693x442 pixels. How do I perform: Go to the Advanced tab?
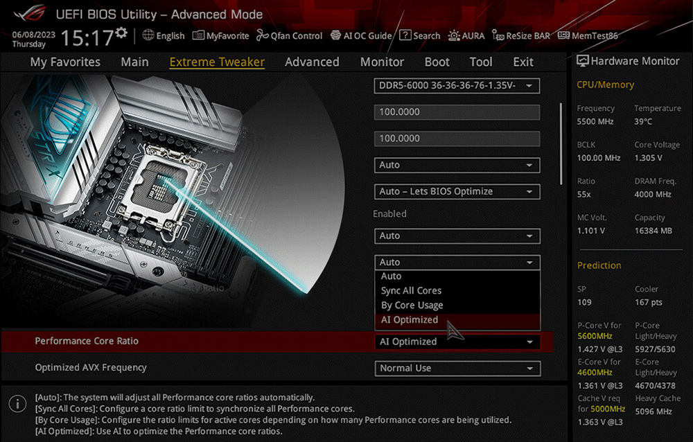[312, 62]
